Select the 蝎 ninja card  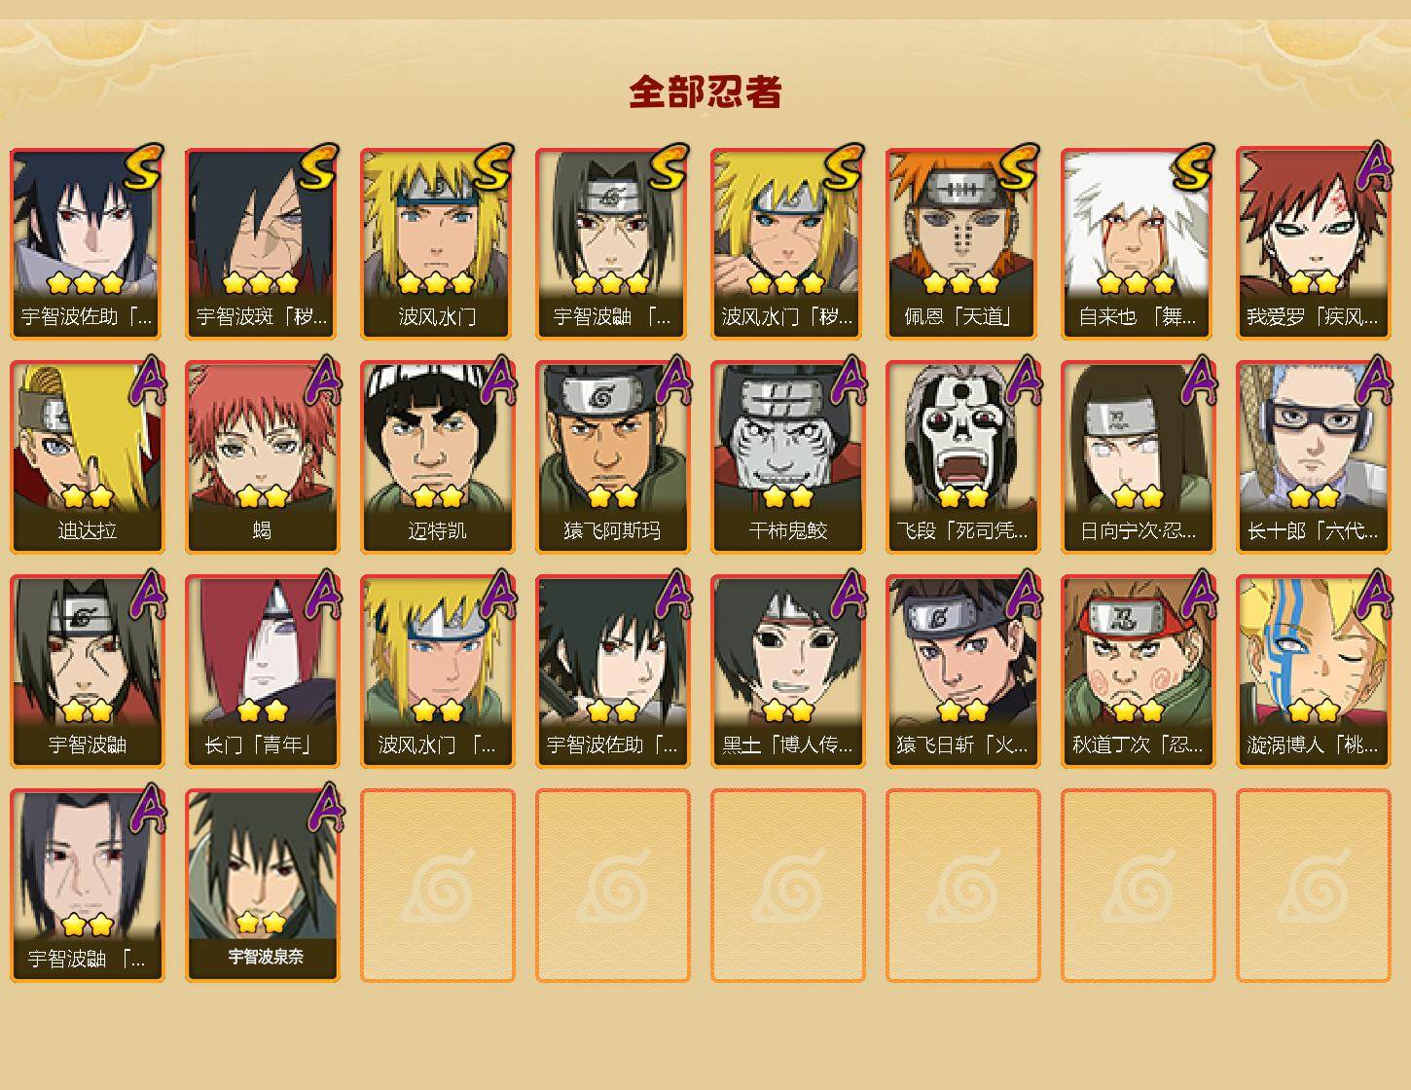coord(263,457)
